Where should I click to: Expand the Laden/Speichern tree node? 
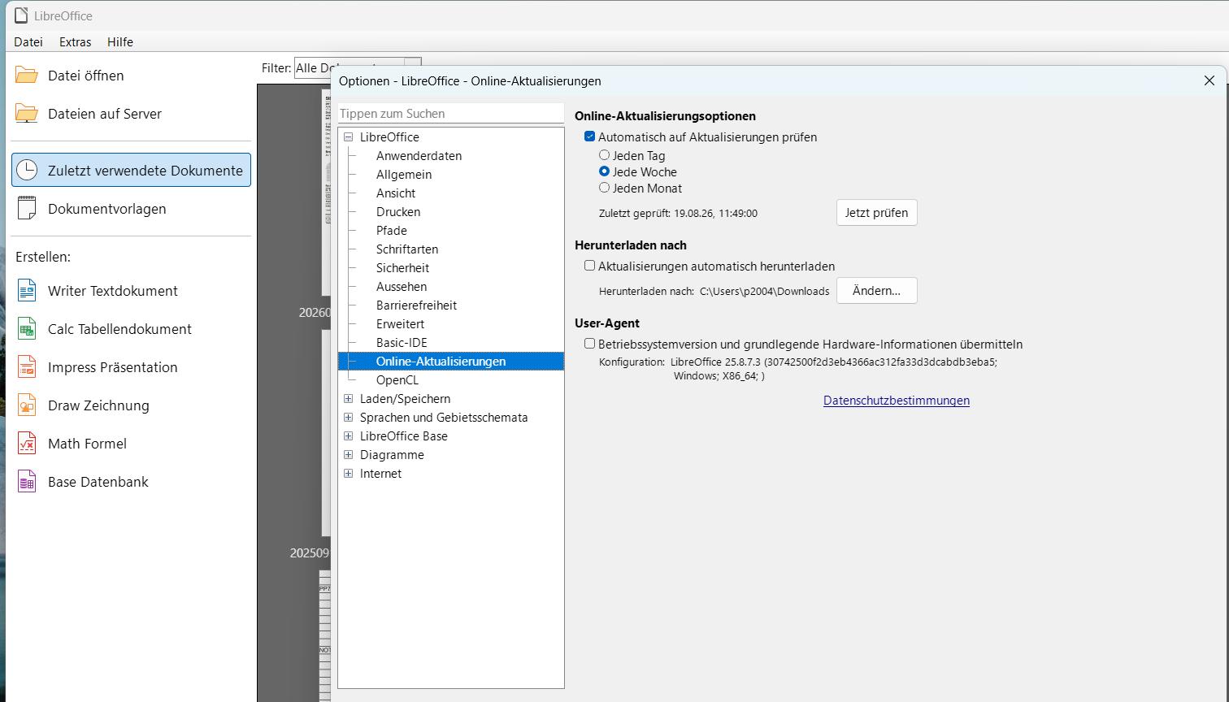[349, 398]
